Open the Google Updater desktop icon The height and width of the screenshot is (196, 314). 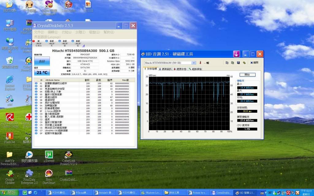tap(10, 177)
